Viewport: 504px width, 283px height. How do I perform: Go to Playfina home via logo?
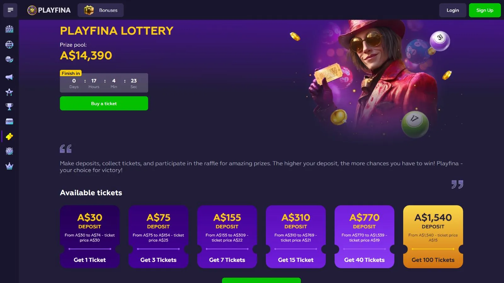click(x=49, y=10)
